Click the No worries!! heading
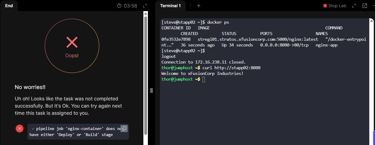Viewport: 375px width, 145px height. 30,87
